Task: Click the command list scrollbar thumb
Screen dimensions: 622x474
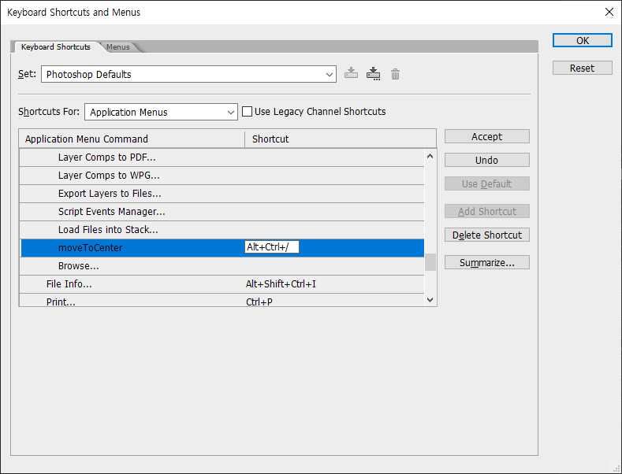Action: 430,262
